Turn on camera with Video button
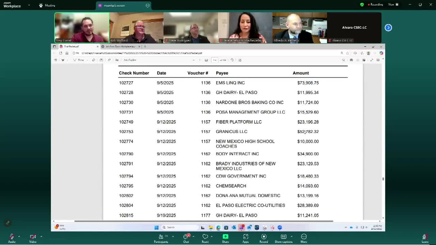 [x=33, y=238]
